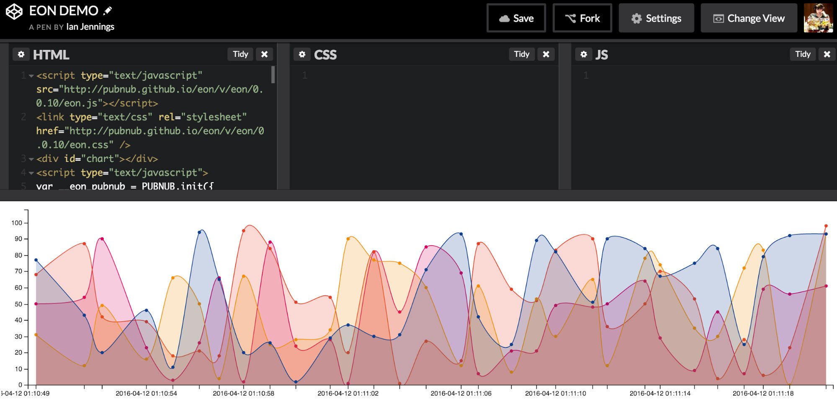Tidy the HTML code

coord(240,54)
